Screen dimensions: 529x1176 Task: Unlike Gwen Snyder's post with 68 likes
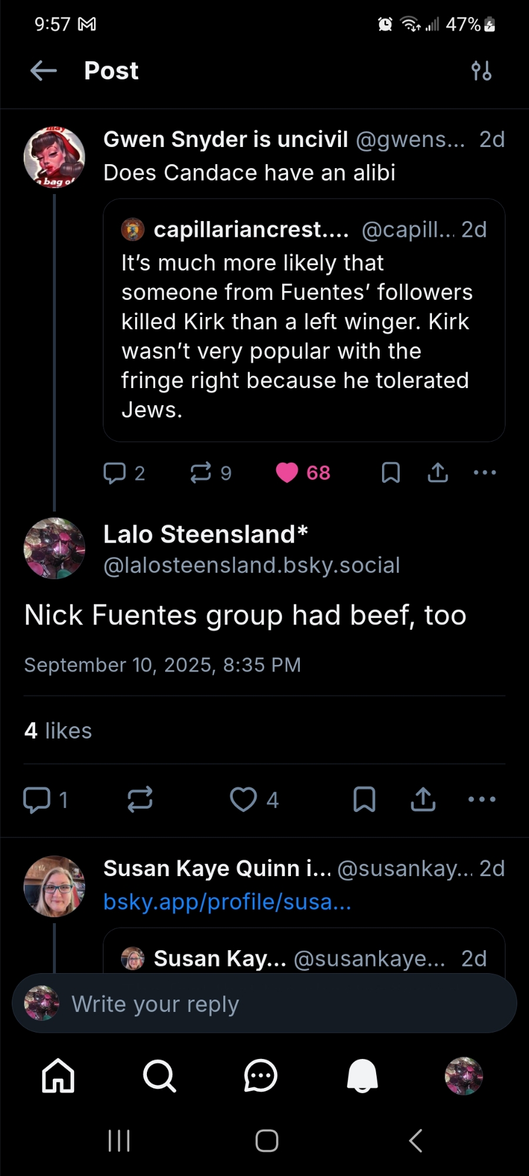tap(287, 473)
